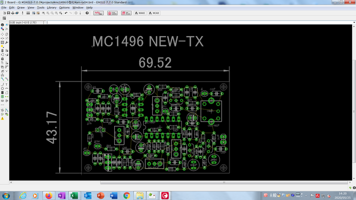Select the Rotate tool
Viewport: 356px width, 200px height.
[6, 38]
